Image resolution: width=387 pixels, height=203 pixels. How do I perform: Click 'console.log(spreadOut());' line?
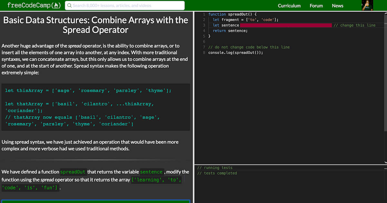click(x=235, y=53)
